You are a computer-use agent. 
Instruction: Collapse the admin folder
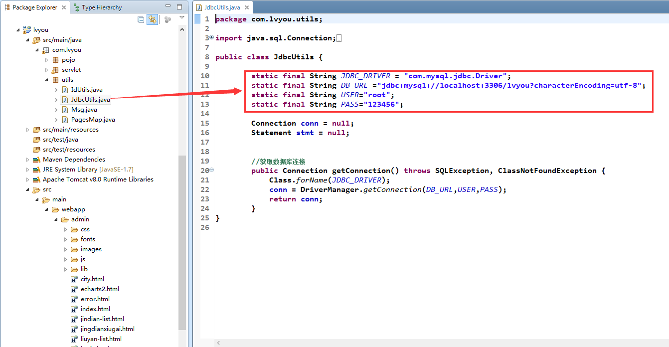coord(56,220)
